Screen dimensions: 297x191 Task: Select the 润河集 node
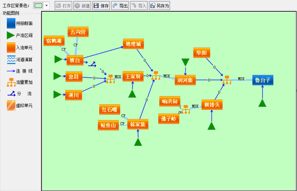pos(185,80)
